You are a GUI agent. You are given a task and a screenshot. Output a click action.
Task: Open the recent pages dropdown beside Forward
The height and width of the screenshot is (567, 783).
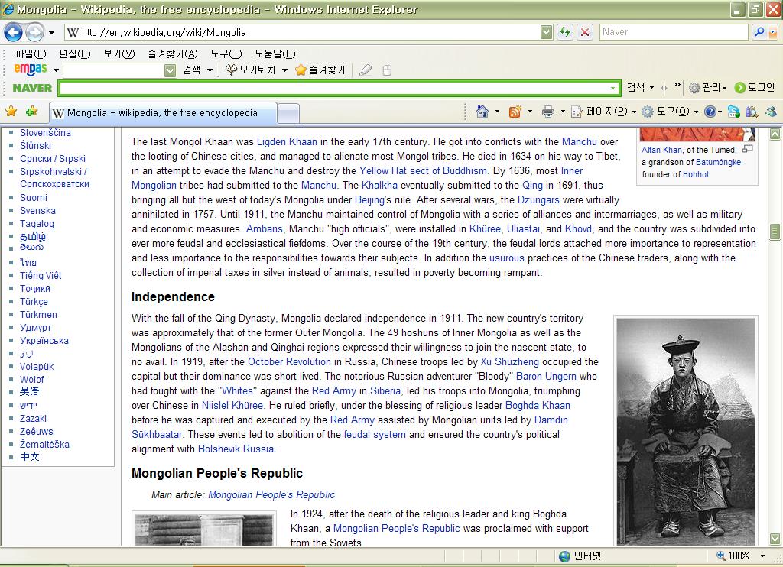(x=51, y=33)
